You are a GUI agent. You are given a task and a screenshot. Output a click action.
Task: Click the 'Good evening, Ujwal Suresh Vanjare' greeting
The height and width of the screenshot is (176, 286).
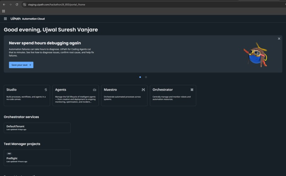click(51, 30)
